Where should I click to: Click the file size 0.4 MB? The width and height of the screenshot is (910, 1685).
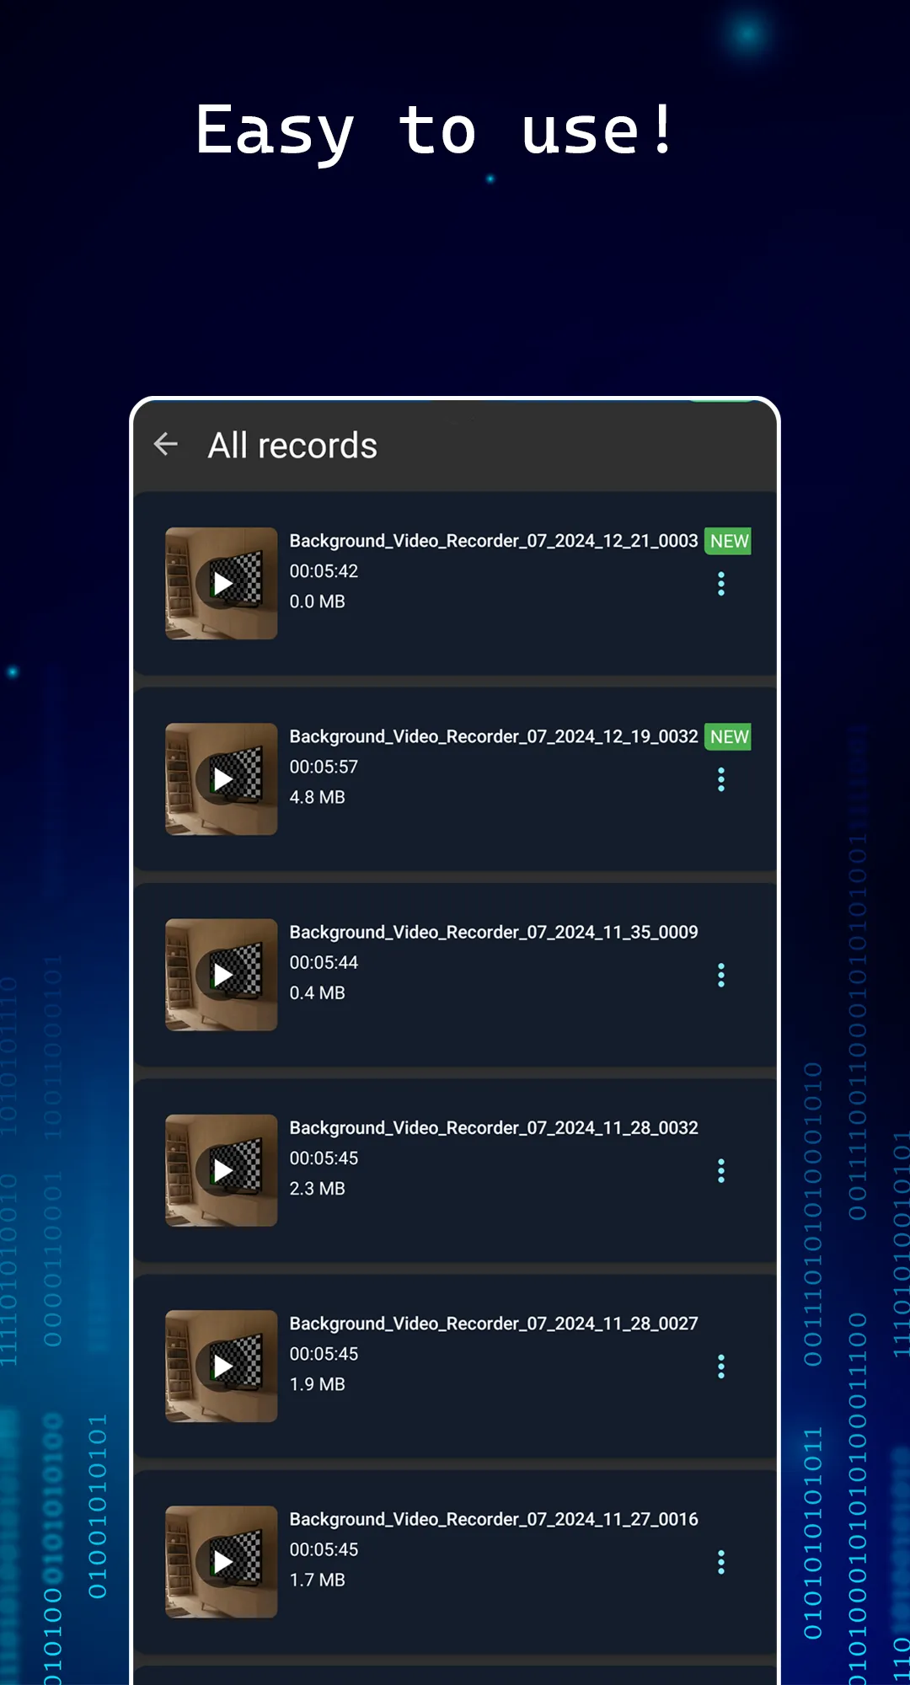pos(318,992)
